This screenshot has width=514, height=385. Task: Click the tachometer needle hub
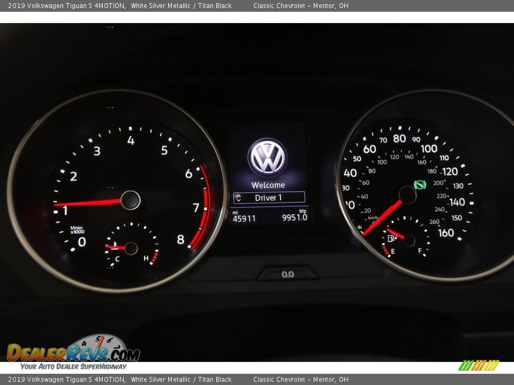tap(130, 200)
